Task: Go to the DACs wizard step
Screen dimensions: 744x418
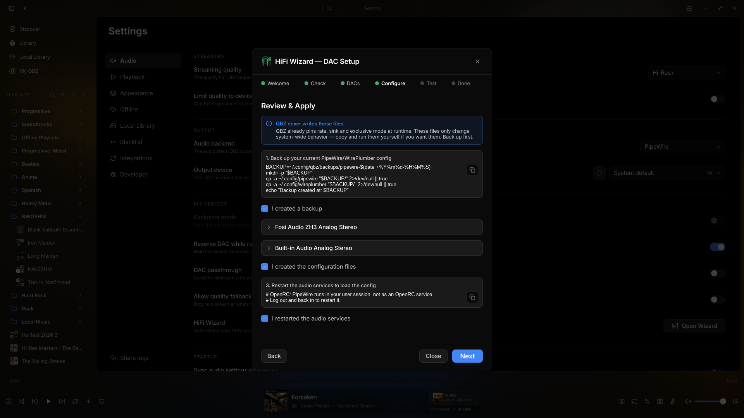Action: 350,84
